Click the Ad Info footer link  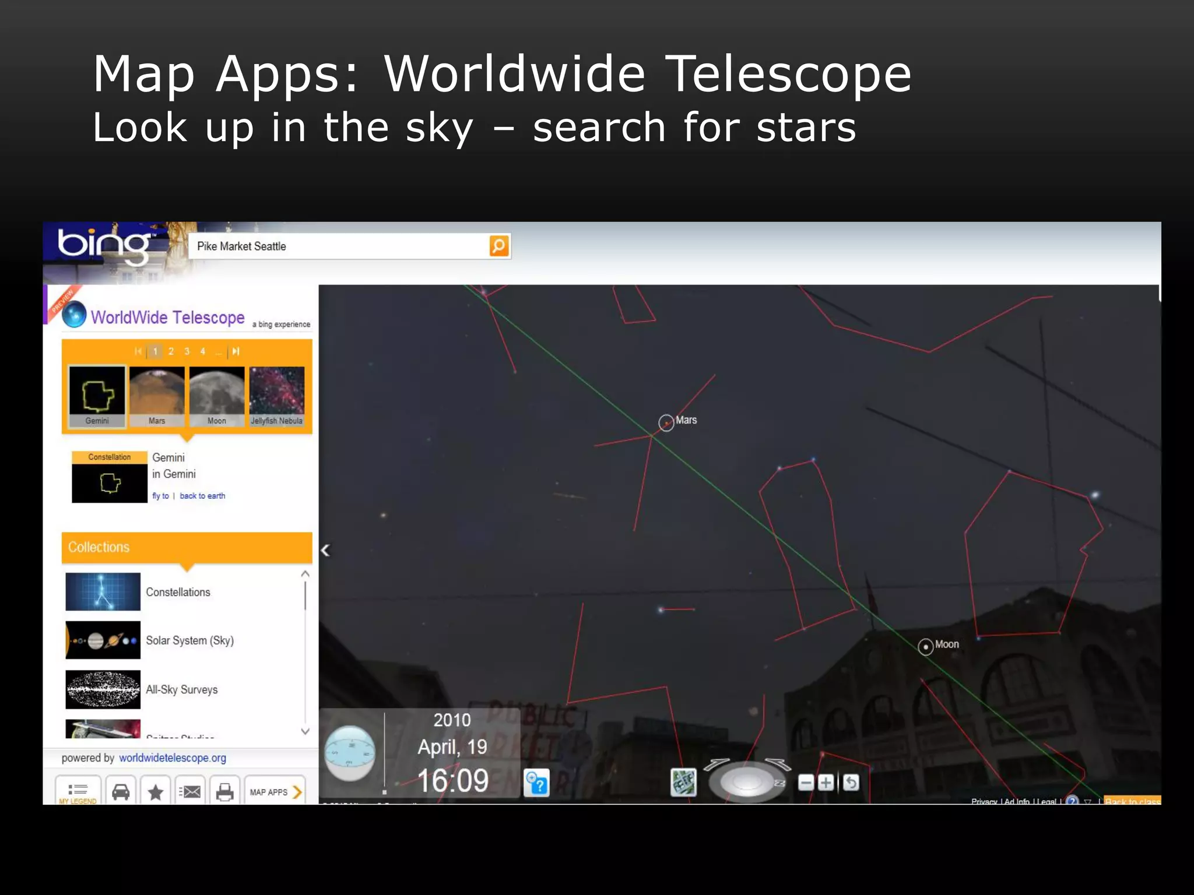click(1017, 801)
